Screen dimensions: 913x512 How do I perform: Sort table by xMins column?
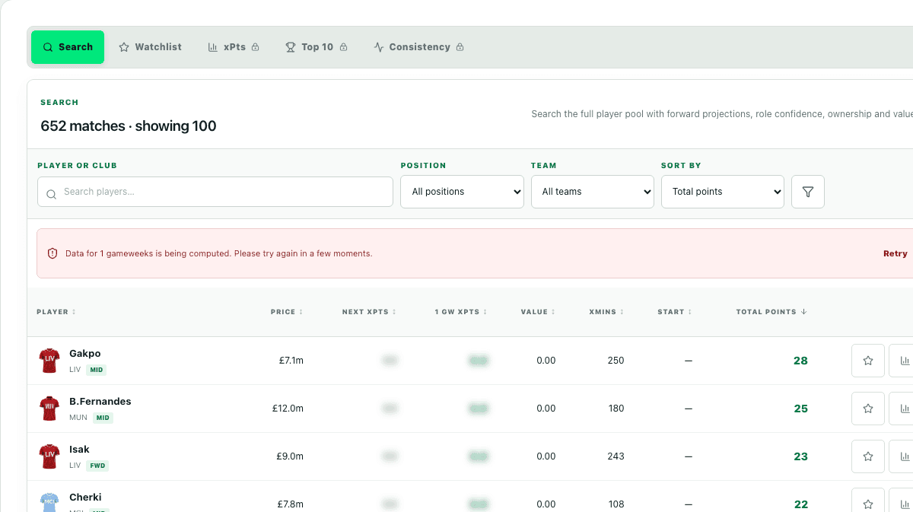[x=606, y=312]
